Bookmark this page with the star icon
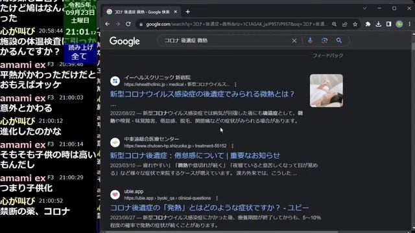Screen dimensions: 415x233 [355, 25]
